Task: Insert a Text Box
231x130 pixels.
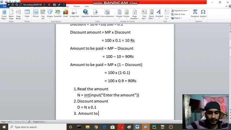Action: (x=144, y=14)
